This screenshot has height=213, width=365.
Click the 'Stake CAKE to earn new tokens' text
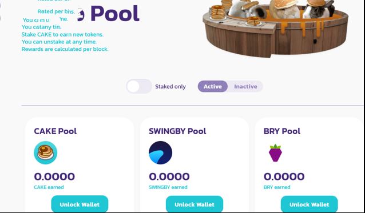point(62,34)
